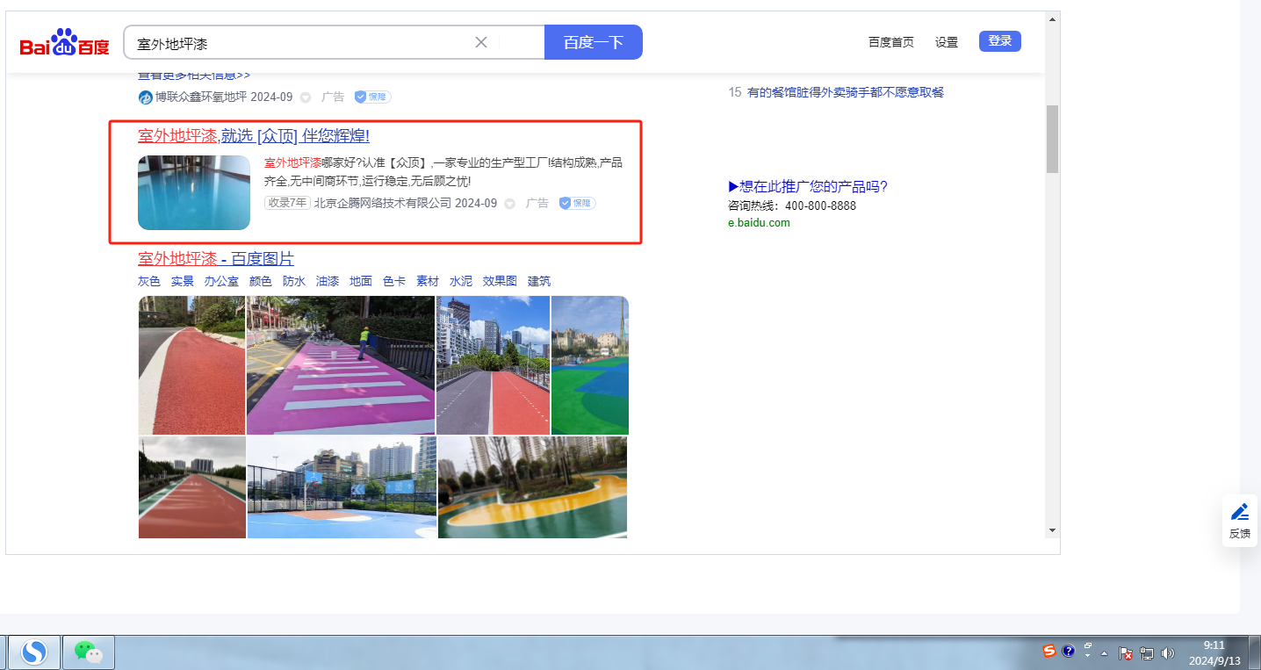The height and width of the screenshot is (670, 1261).
Task: Expand the ad dropdown arrow for 北京企腾网络技术有限公司
Action: 509,204
